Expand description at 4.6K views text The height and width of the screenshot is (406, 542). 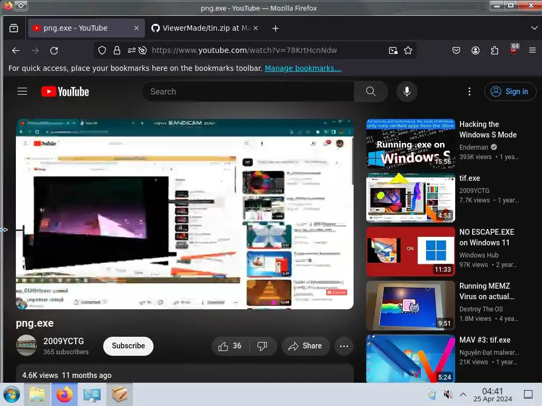[x=67, y=375]
